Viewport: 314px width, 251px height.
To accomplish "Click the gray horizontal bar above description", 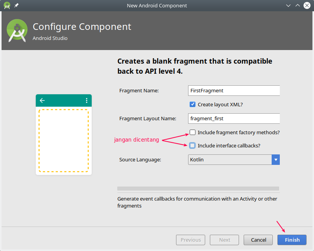I will pos(198,189).
